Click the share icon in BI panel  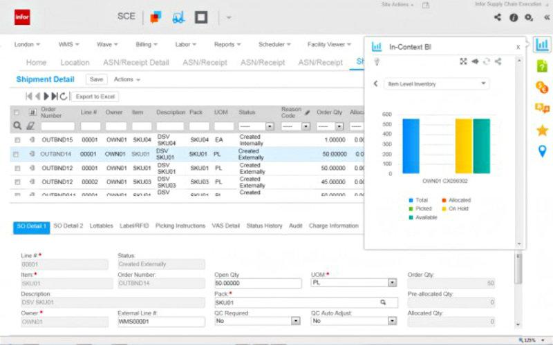pos(498,61)
